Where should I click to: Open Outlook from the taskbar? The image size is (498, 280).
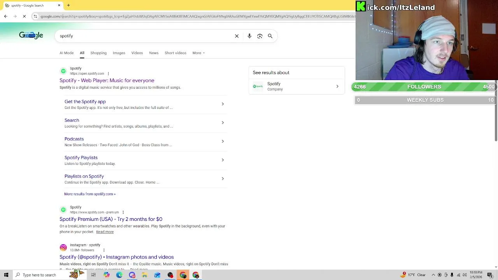(157, 275)
